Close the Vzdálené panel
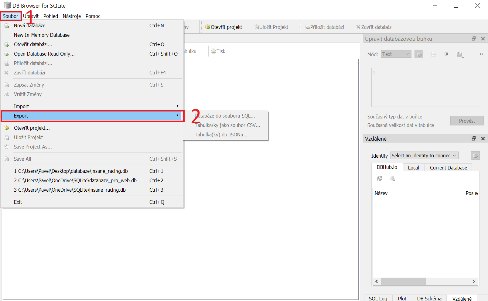 click(483, 139)
